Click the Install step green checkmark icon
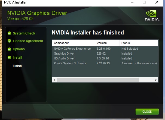The width and height of the screenshot is (165, 120). click(x=9, y=57)
